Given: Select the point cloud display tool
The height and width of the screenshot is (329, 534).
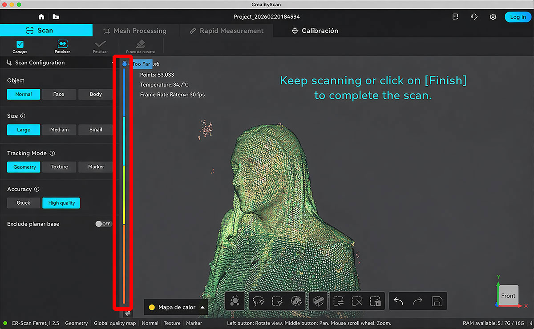Looking at the screenshot, I should pyautogui.click(x=235, y=301).
